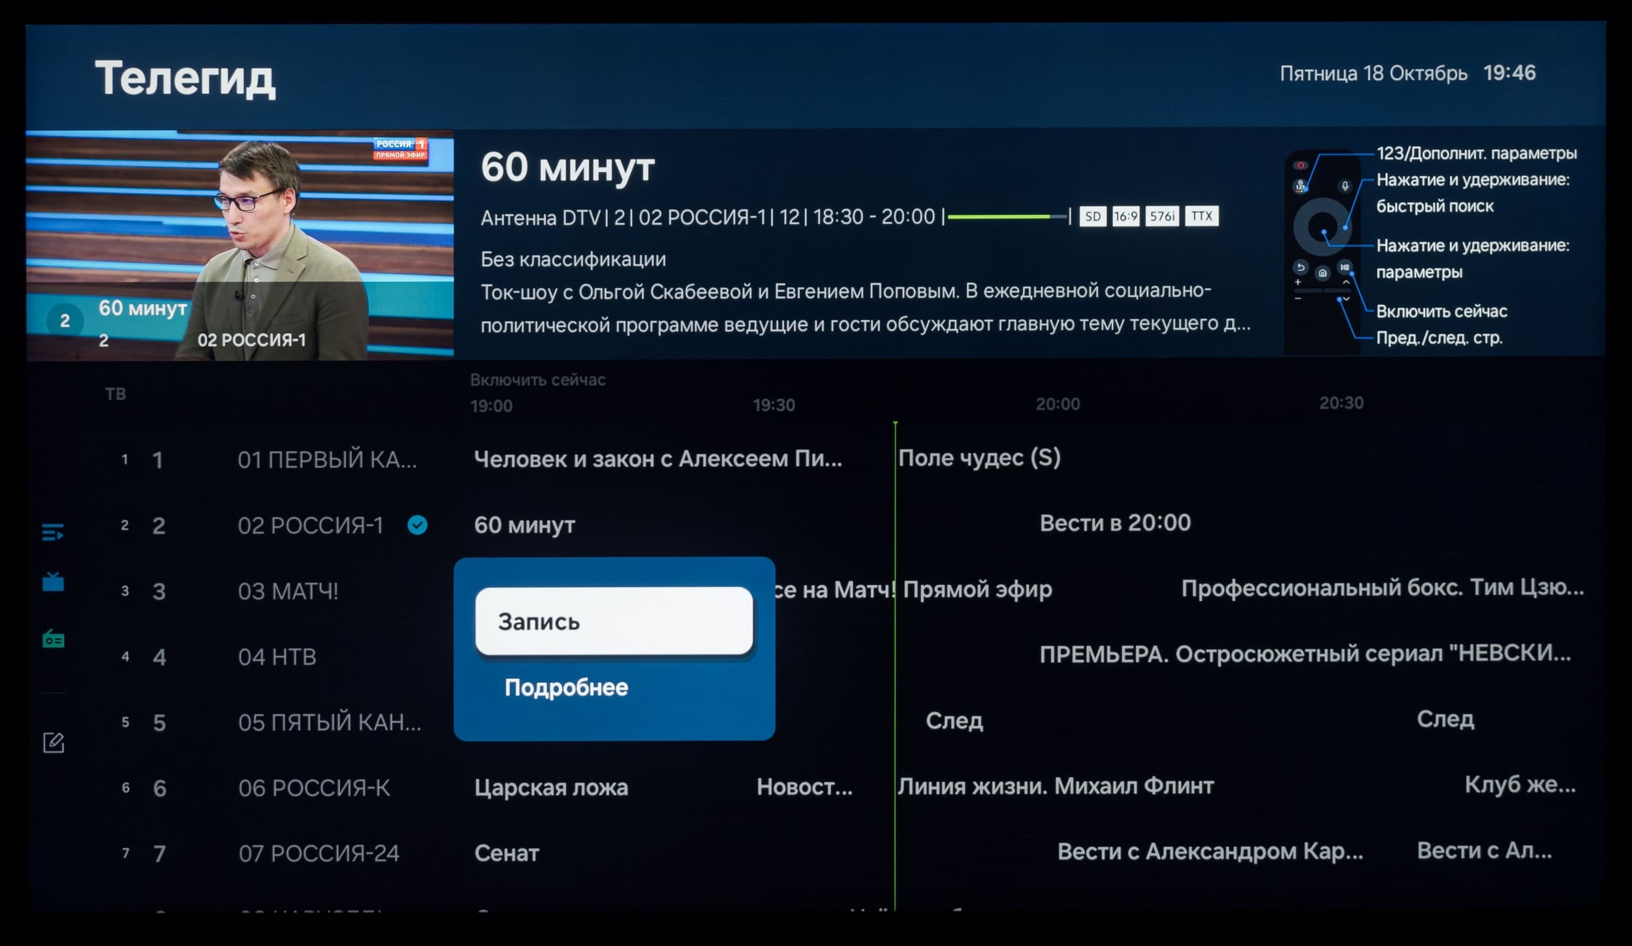Choose Подробнее in the popup menu
The height and width of the screenshot is (946, 1632).
tap(566, 687)
